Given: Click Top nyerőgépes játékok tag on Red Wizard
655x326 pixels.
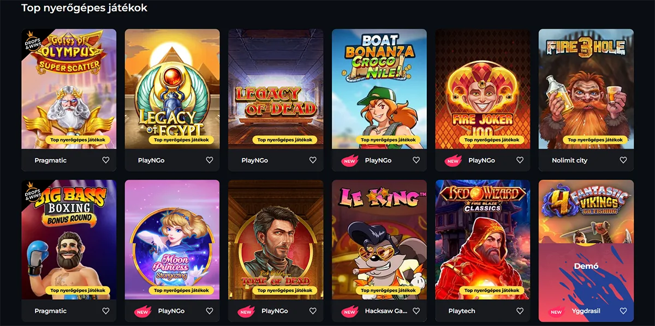Looking at the screenshot, I should coord(483,291).
